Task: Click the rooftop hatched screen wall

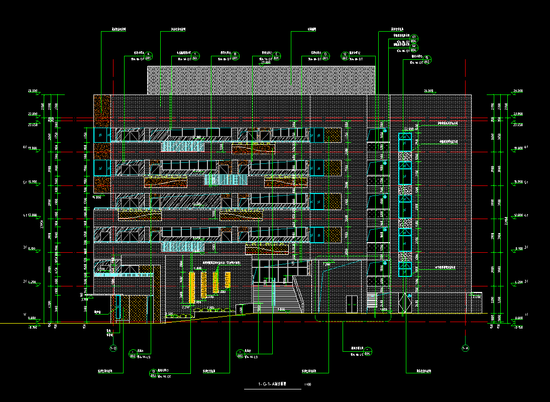Action: point(261,79)
